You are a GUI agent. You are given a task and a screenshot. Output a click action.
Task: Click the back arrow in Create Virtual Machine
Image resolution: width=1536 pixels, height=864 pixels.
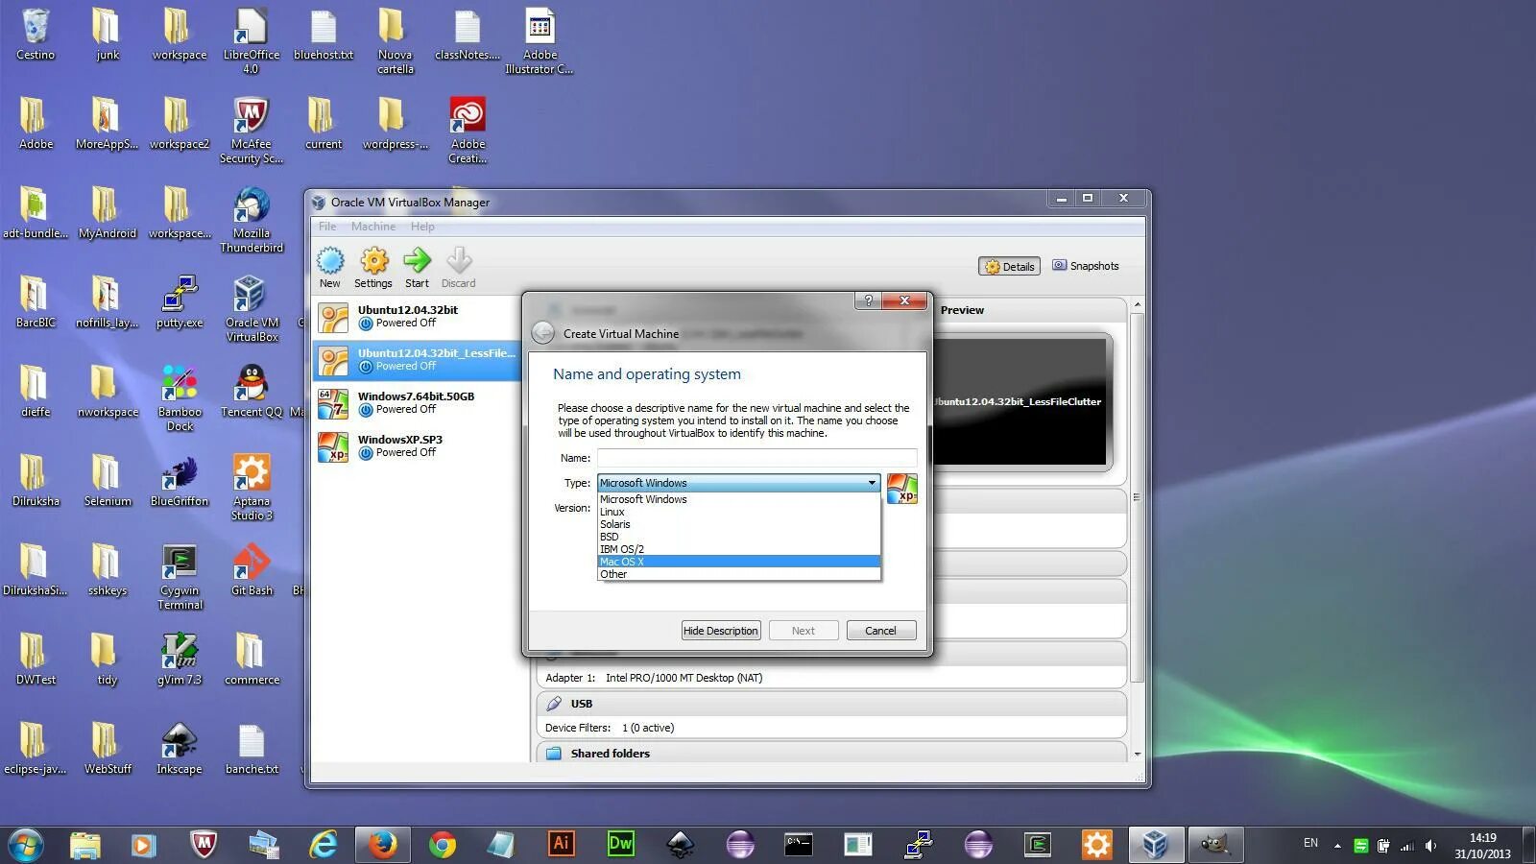(x=543, y=333)
